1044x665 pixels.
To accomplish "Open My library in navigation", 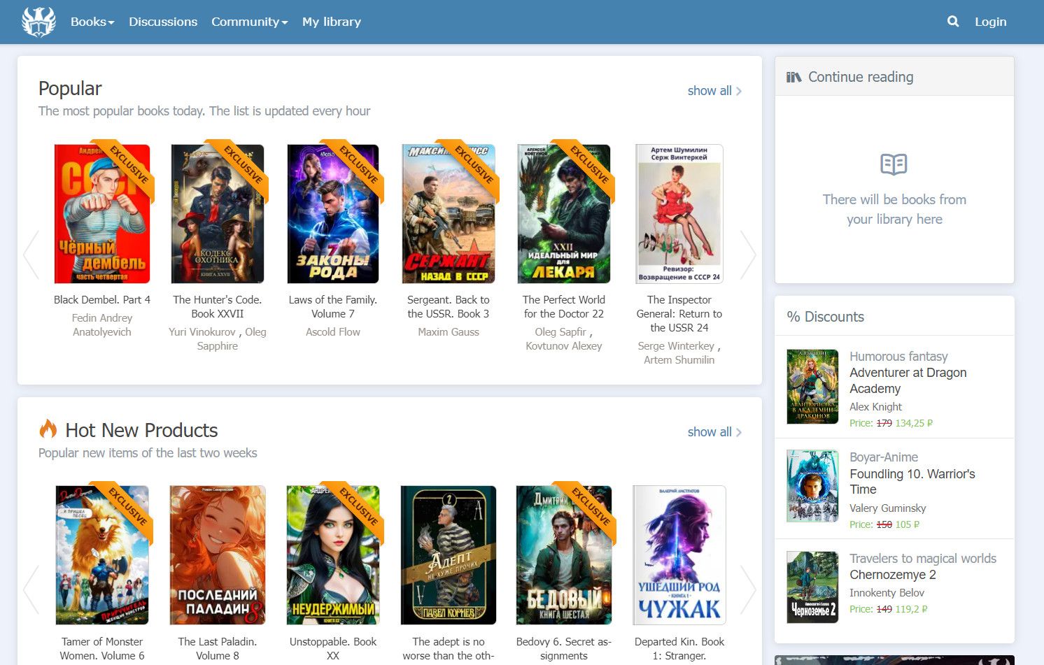I will point(332,22).
